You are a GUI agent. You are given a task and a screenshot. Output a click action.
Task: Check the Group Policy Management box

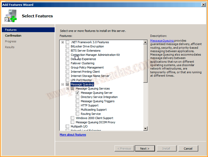pyautogui.click(x=68, y=67)
